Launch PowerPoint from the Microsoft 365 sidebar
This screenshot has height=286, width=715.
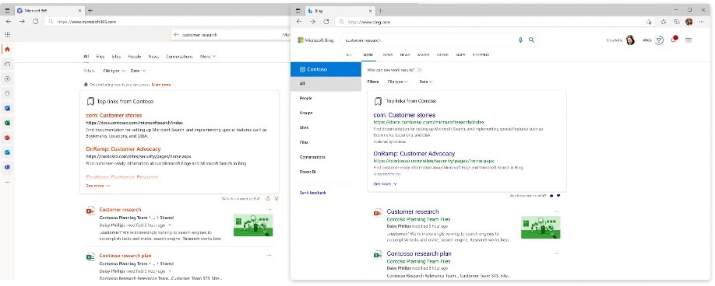pos(7,138)
